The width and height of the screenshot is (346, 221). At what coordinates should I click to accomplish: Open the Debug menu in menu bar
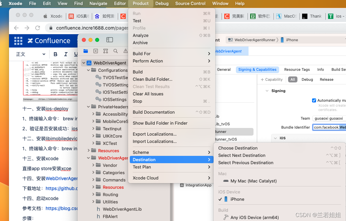(162, 4)
